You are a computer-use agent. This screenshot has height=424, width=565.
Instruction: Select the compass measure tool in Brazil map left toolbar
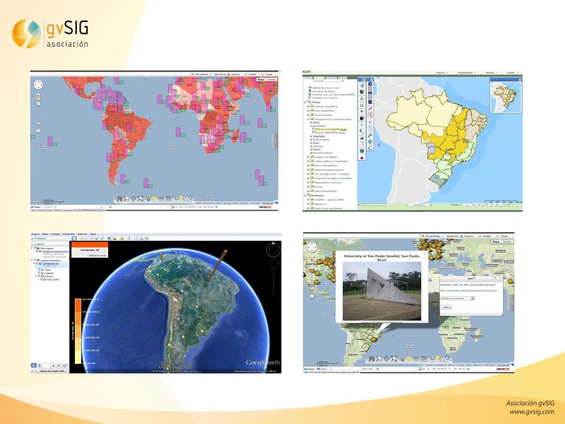click(x=362, y=98)
